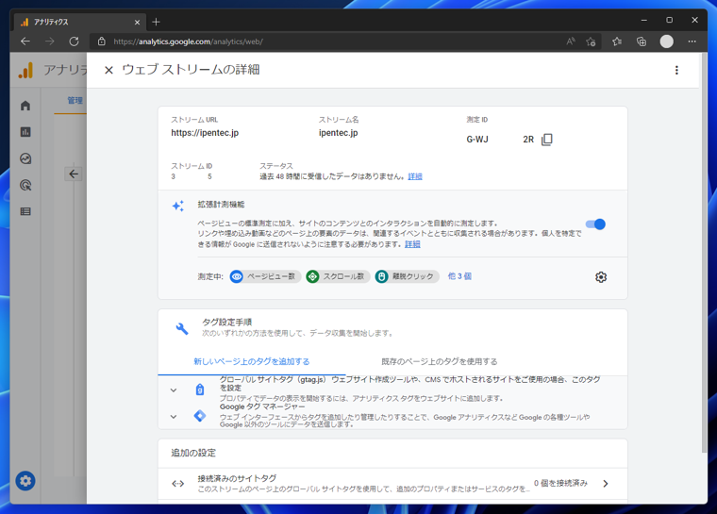717x514 pixels.
Task: Open the Explore icon in sidebar
Action: 25,158
